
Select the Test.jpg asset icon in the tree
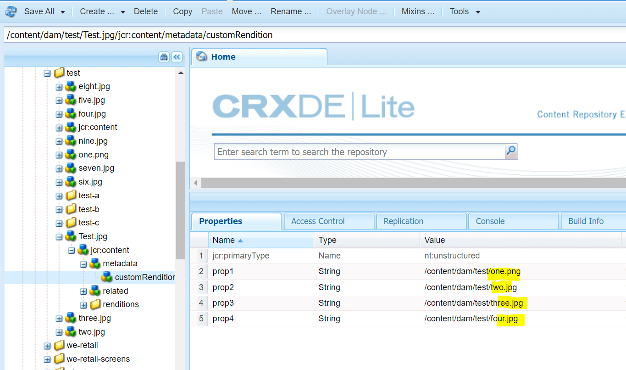(x=70, y=236)
